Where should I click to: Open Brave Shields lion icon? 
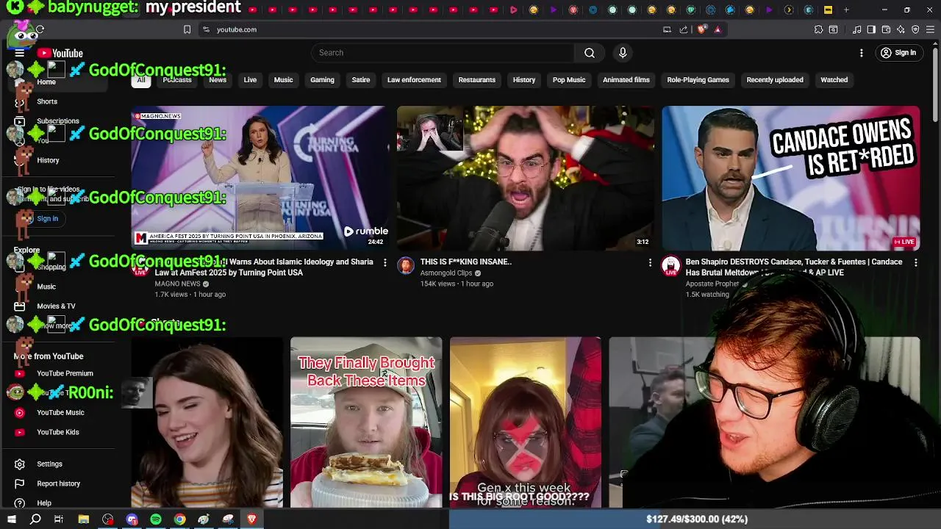702,29
